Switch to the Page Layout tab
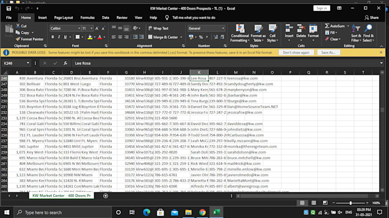Viewport: 389px width, 218px height. coord(63,18)
